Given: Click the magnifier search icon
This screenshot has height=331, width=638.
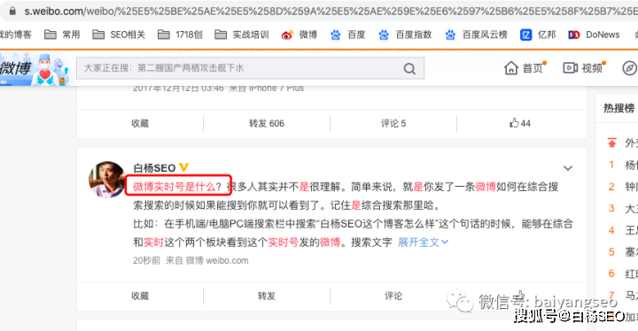Looking at the screenshot, I should point(409,69).
